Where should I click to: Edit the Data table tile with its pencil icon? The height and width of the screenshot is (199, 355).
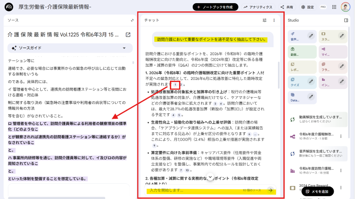coord(311,96)
